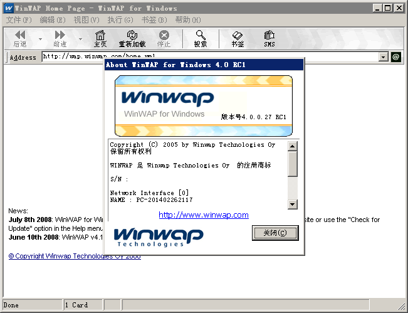Viewport: 408px width, 313px height.
Task: Click the address URL input field
Action: coord(210,57)
